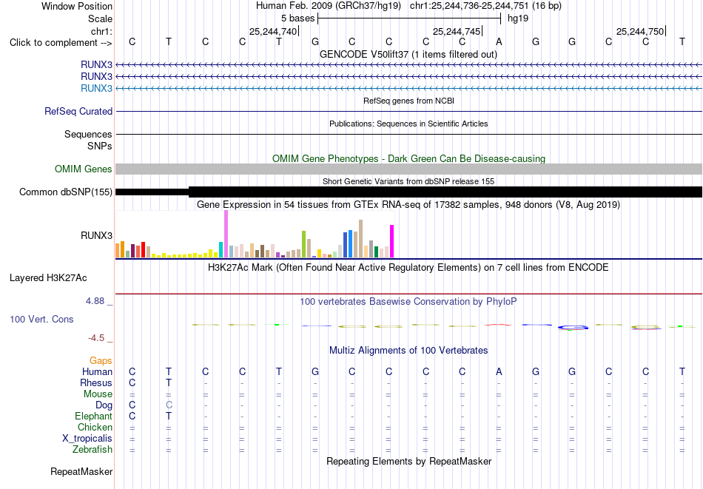703x489 pixels.
Task: Click the T base in Rhesus row
Action: (169, 382)
